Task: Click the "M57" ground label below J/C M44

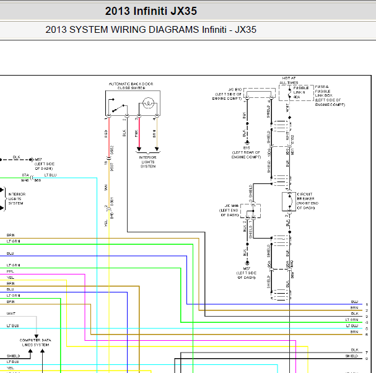Action: (x=247, y=268)
